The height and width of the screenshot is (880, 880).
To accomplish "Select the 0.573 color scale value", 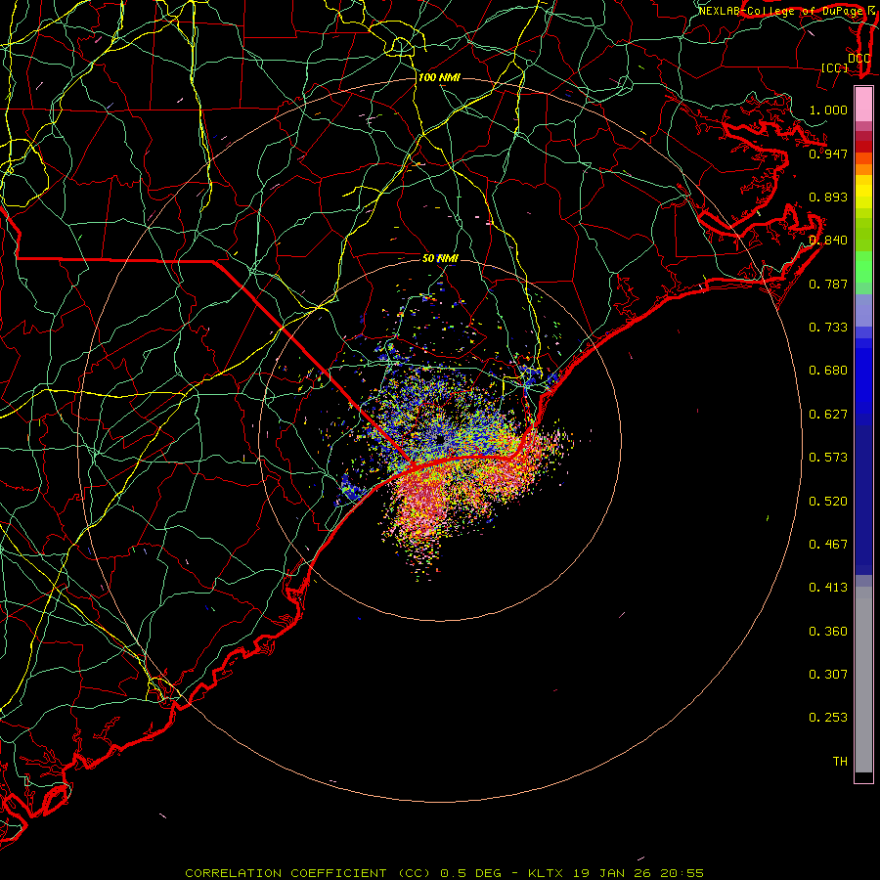I will coord(828,458).
